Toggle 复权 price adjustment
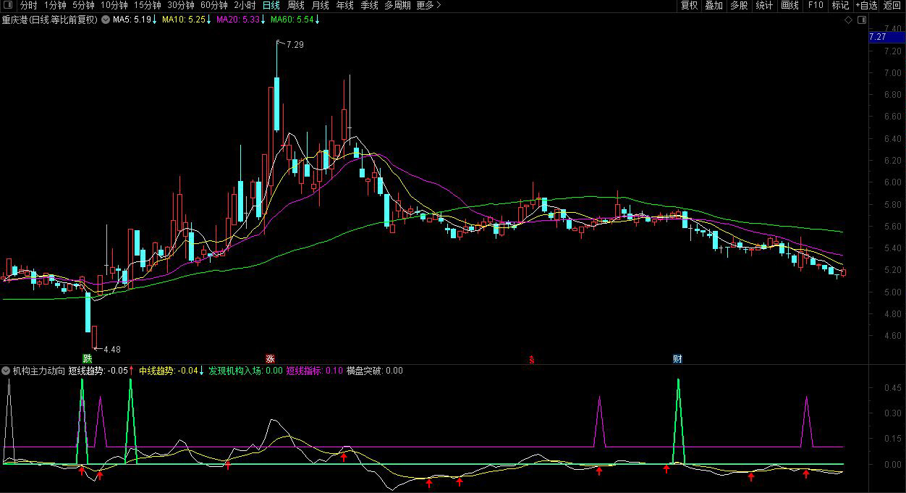 (x=689, y=5)
